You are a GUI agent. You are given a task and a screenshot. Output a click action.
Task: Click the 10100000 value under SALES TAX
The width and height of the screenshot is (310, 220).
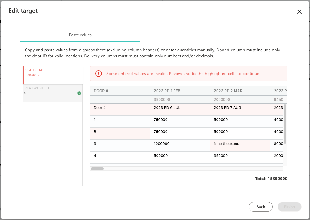pyautogui.click(x=32, y=75)
